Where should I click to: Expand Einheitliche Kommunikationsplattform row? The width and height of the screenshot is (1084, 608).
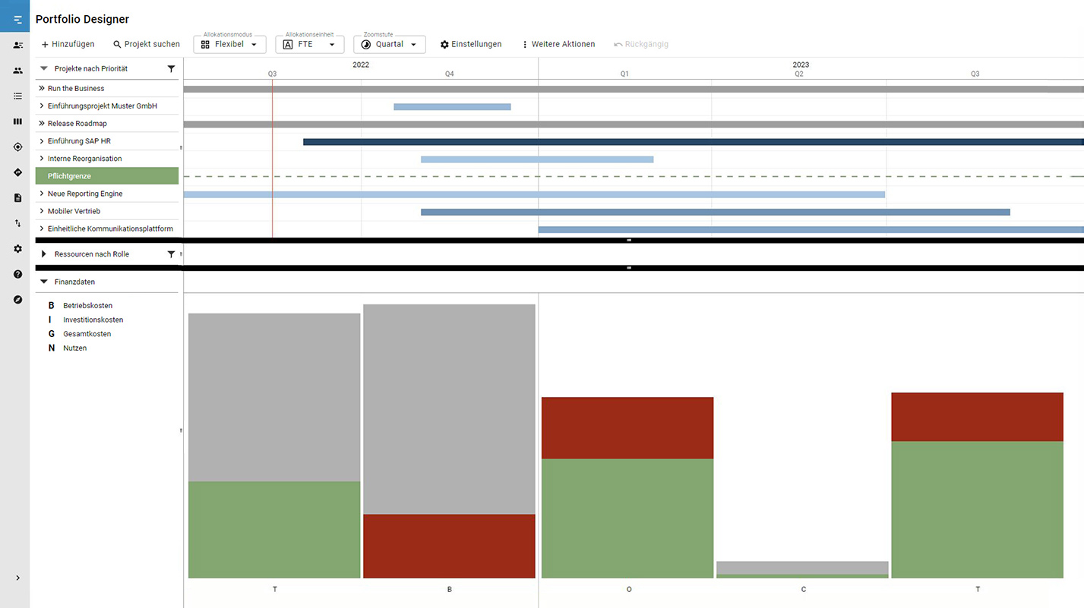42,228
